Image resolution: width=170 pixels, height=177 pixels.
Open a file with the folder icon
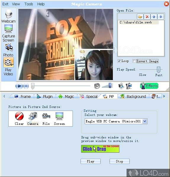(140, 17)
